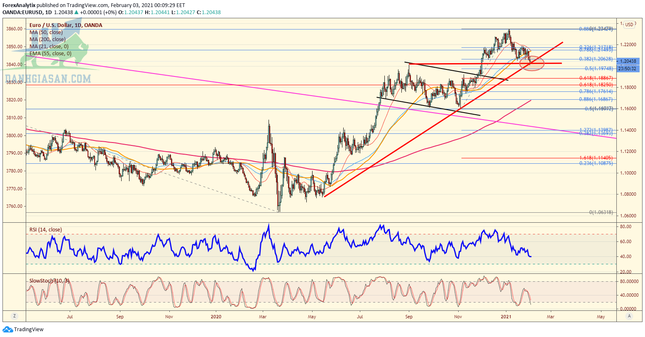This screenshot has height=337, width=645.
Task: Toggle the A auto-scale button
Action: [x=630, y=316]
